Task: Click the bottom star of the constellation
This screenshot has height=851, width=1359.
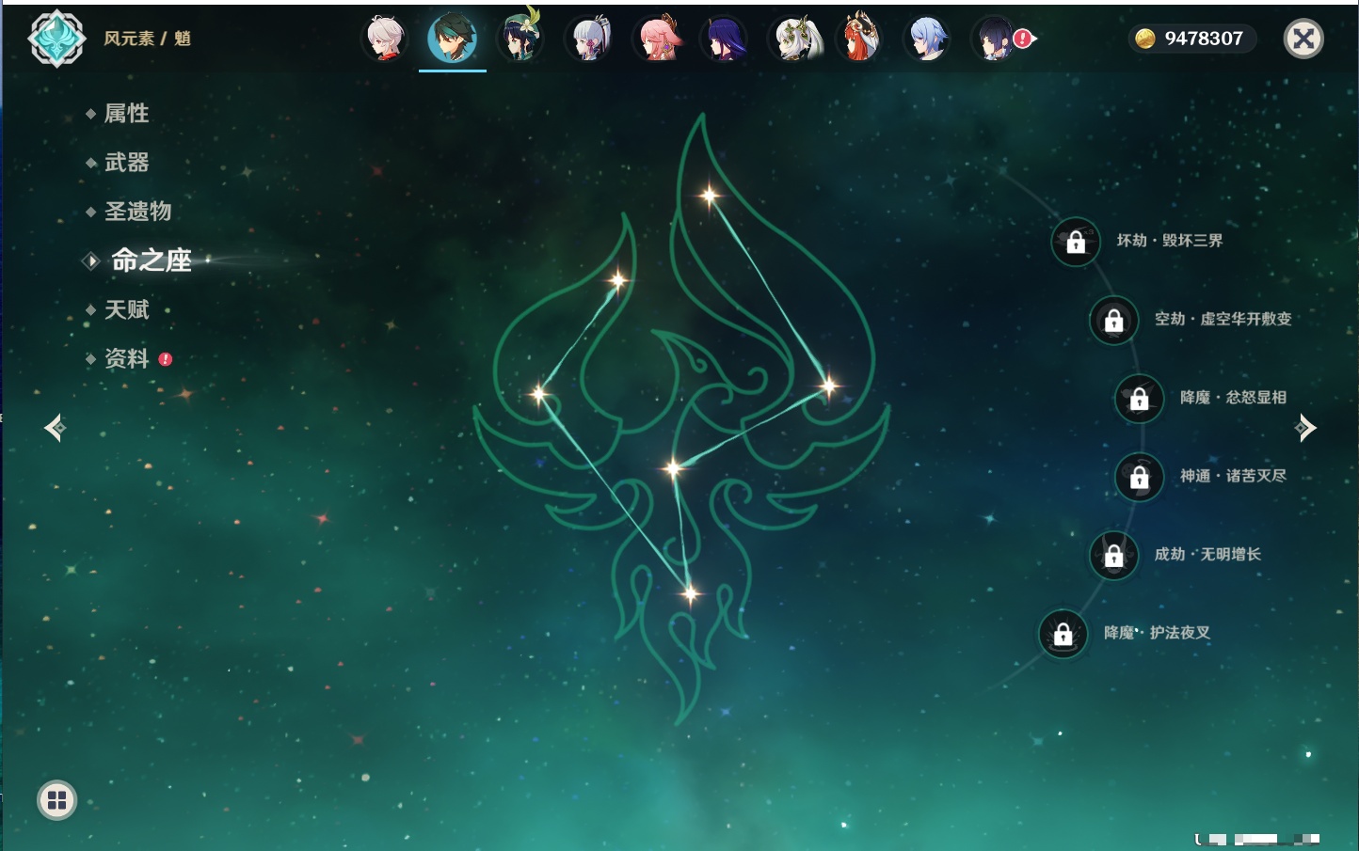Action: (x=691, y=593)
